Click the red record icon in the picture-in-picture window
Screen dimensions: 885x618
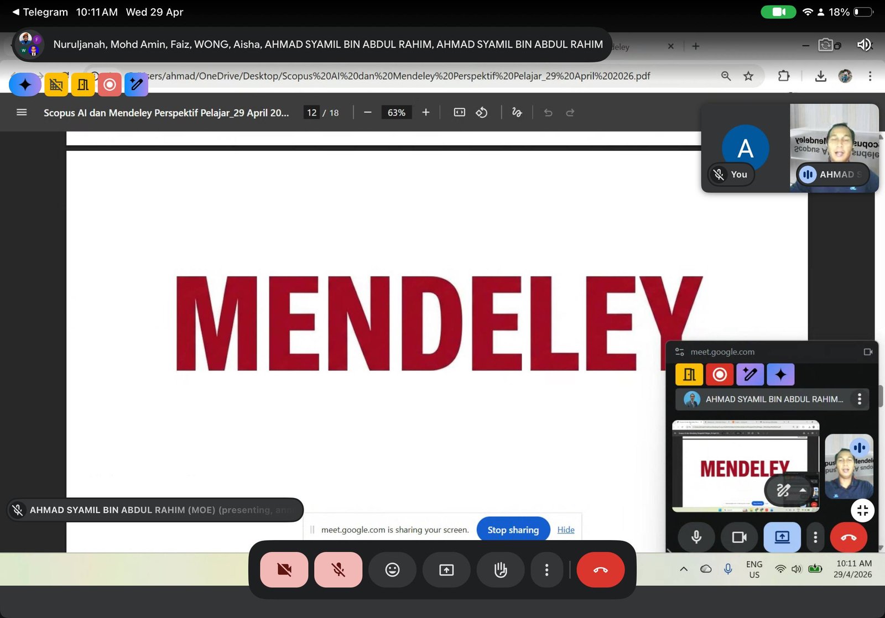click(x=720, y=375)
